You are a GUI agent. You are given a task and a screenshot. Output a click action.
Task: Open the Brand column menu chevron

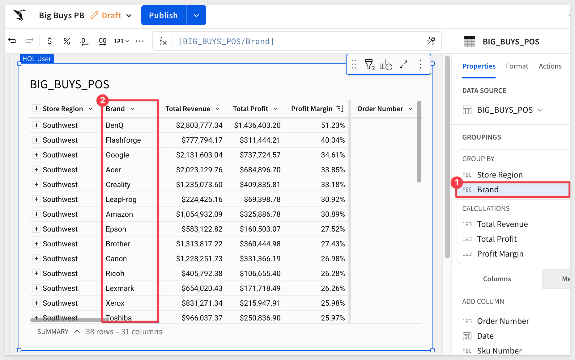click(x=132, y=109)
